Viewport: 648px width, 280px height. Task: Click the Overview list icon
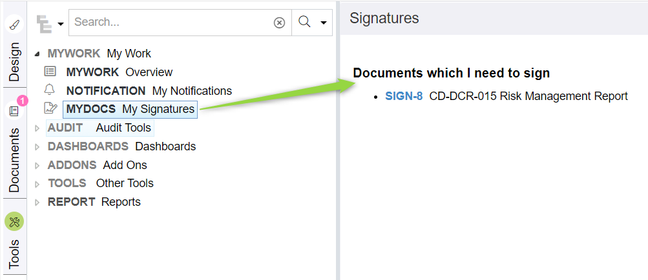tap(50, 72)
